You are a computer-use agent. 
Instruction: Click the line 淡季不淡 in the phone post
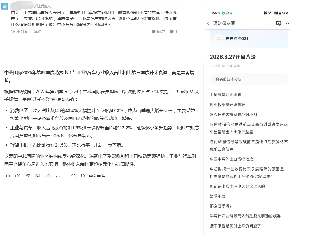pos(217,196)
